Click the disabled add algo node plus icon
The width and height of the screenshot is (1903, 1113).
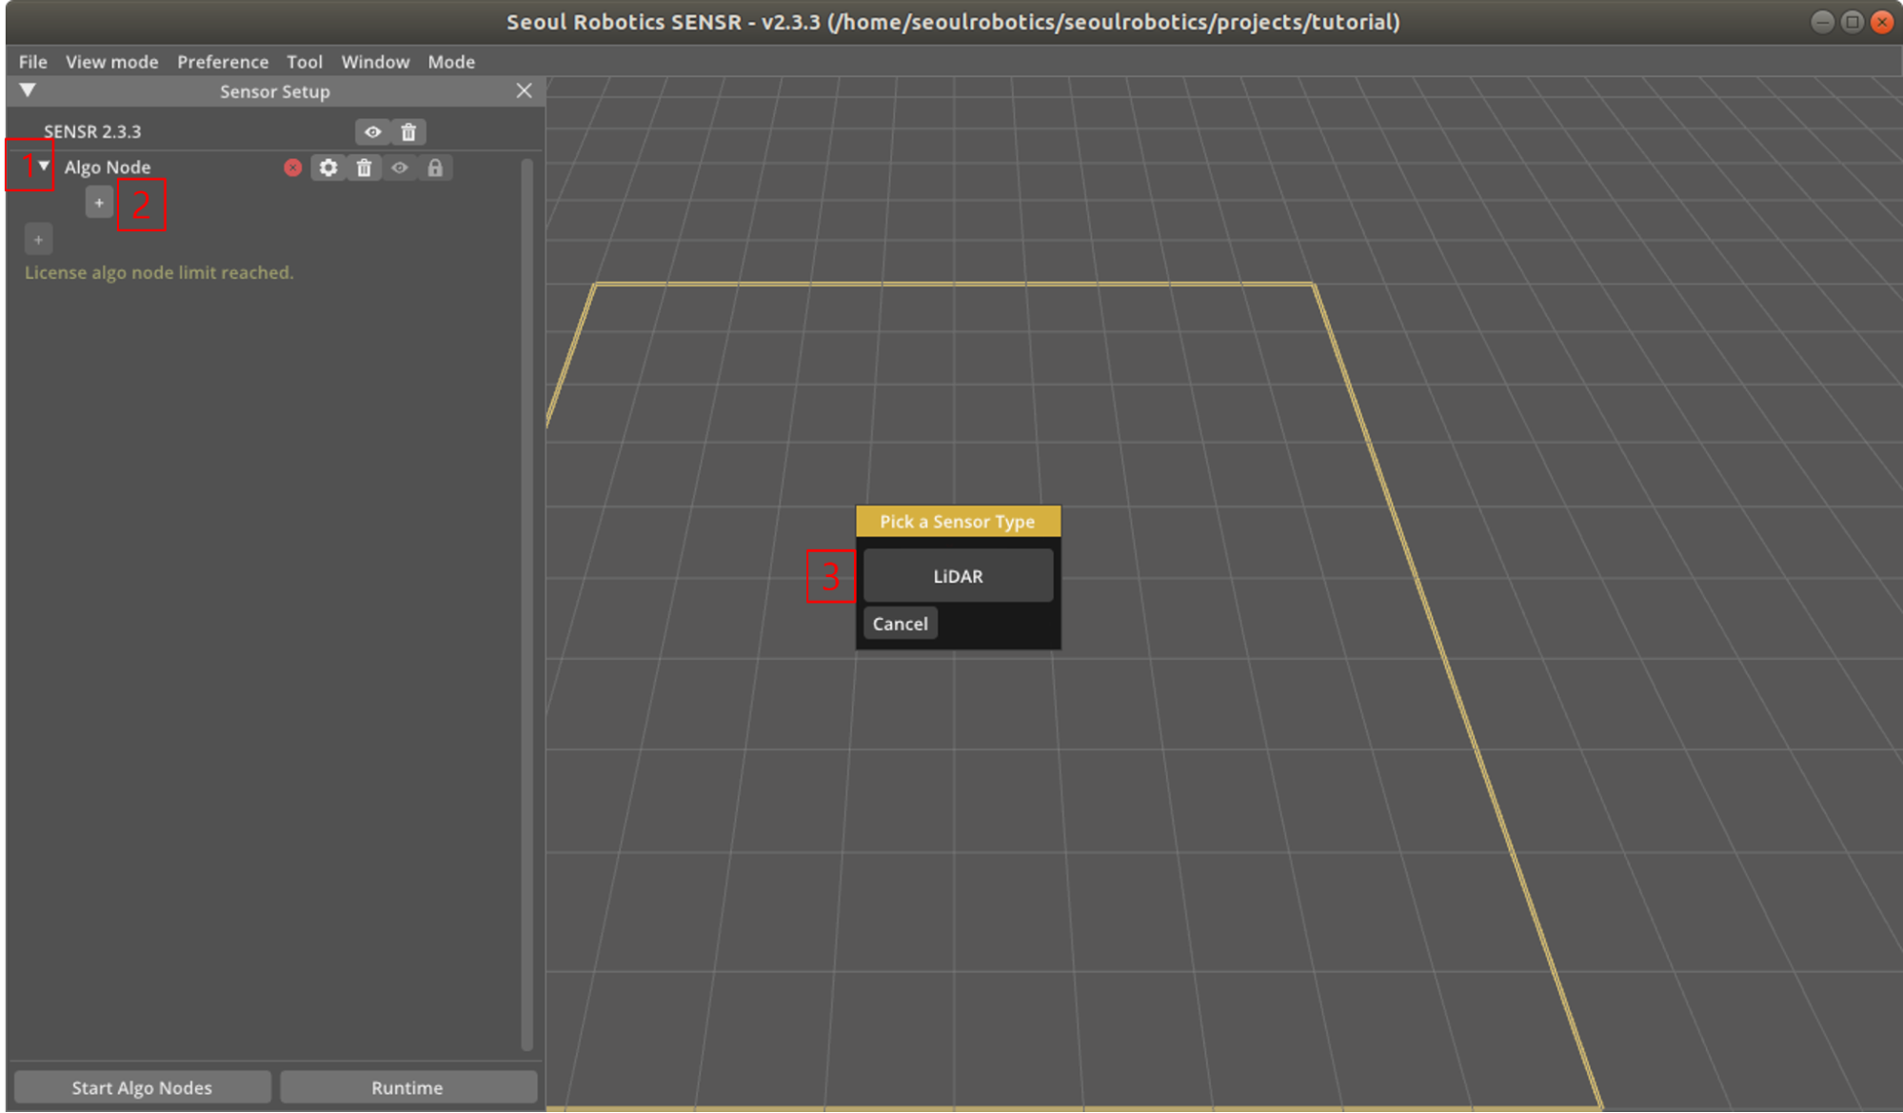coord(38,239)
